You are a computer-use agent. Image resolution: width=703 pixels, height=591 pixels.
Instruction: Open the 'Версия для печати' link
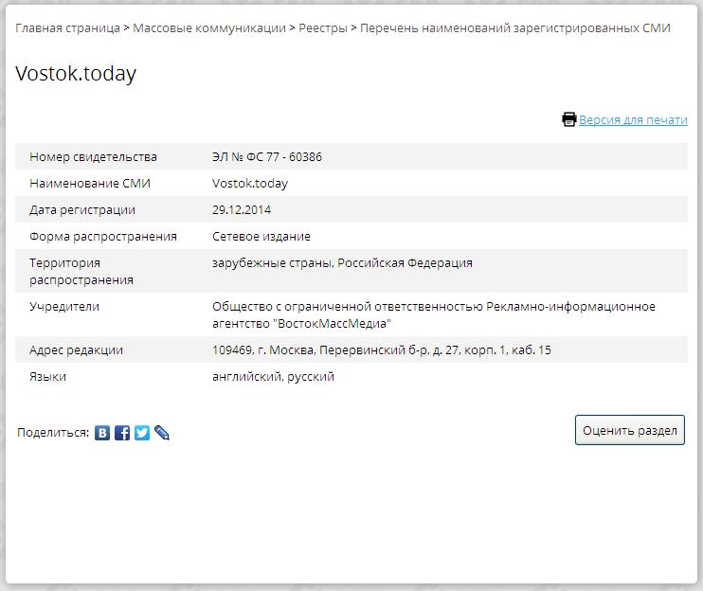click(633, 119)
